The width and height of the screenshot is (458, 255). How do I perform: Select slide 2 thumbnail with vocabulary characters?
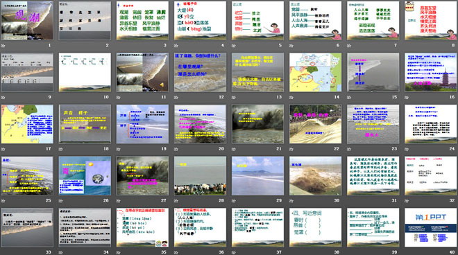85,20
